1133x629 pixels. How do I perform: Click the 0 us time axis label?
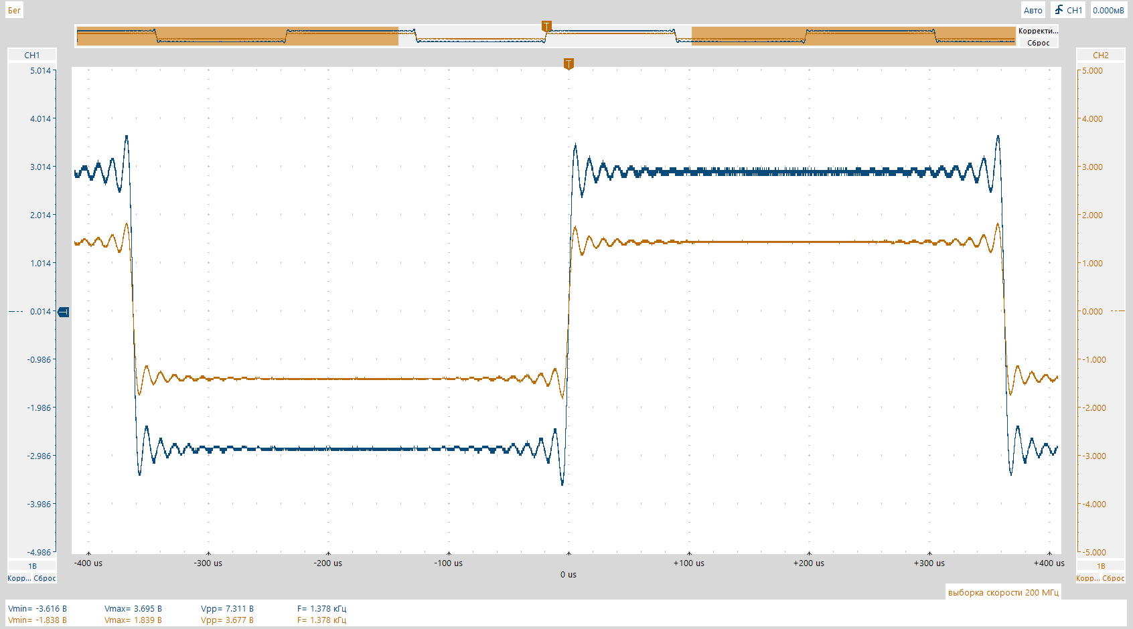[569, 574]
